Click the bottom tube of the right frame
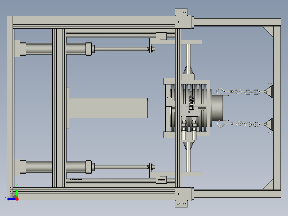The image size is (288, 216). 238,194
